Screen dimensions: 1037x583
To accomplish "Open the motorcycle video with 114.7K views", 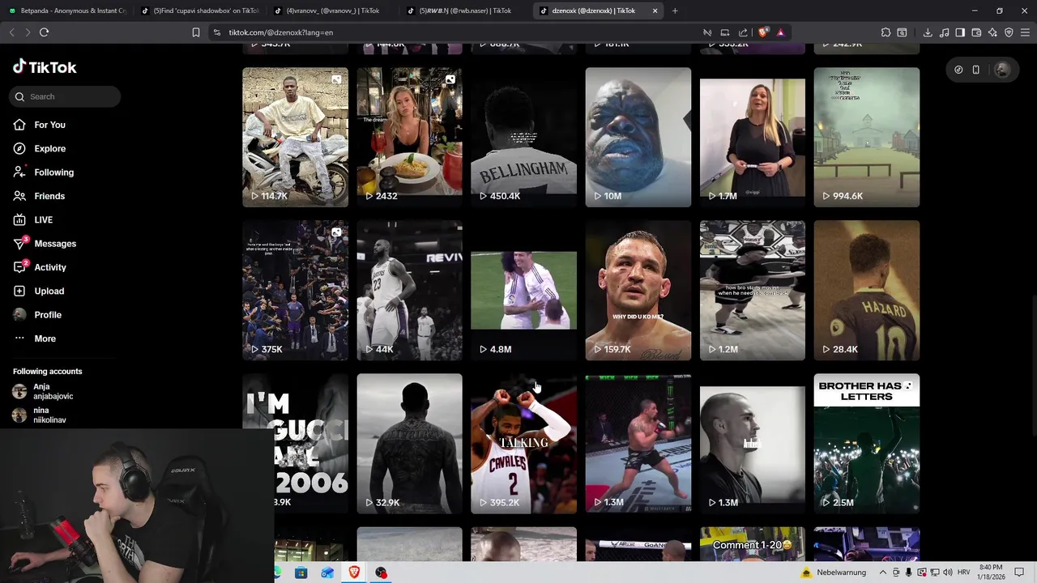I will coord(295,137).
